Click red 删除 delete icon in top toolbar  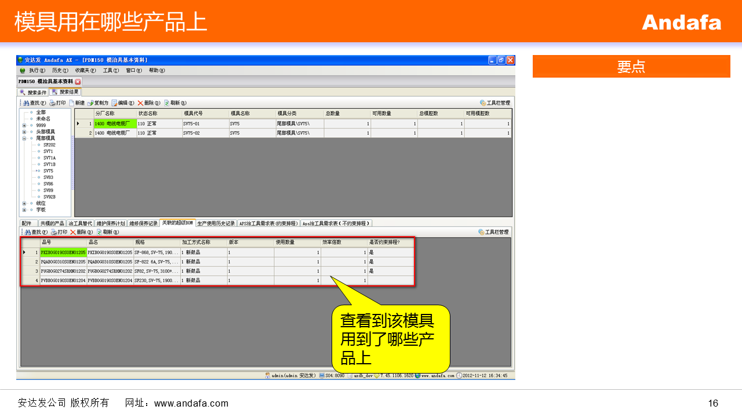click(140, 103)
